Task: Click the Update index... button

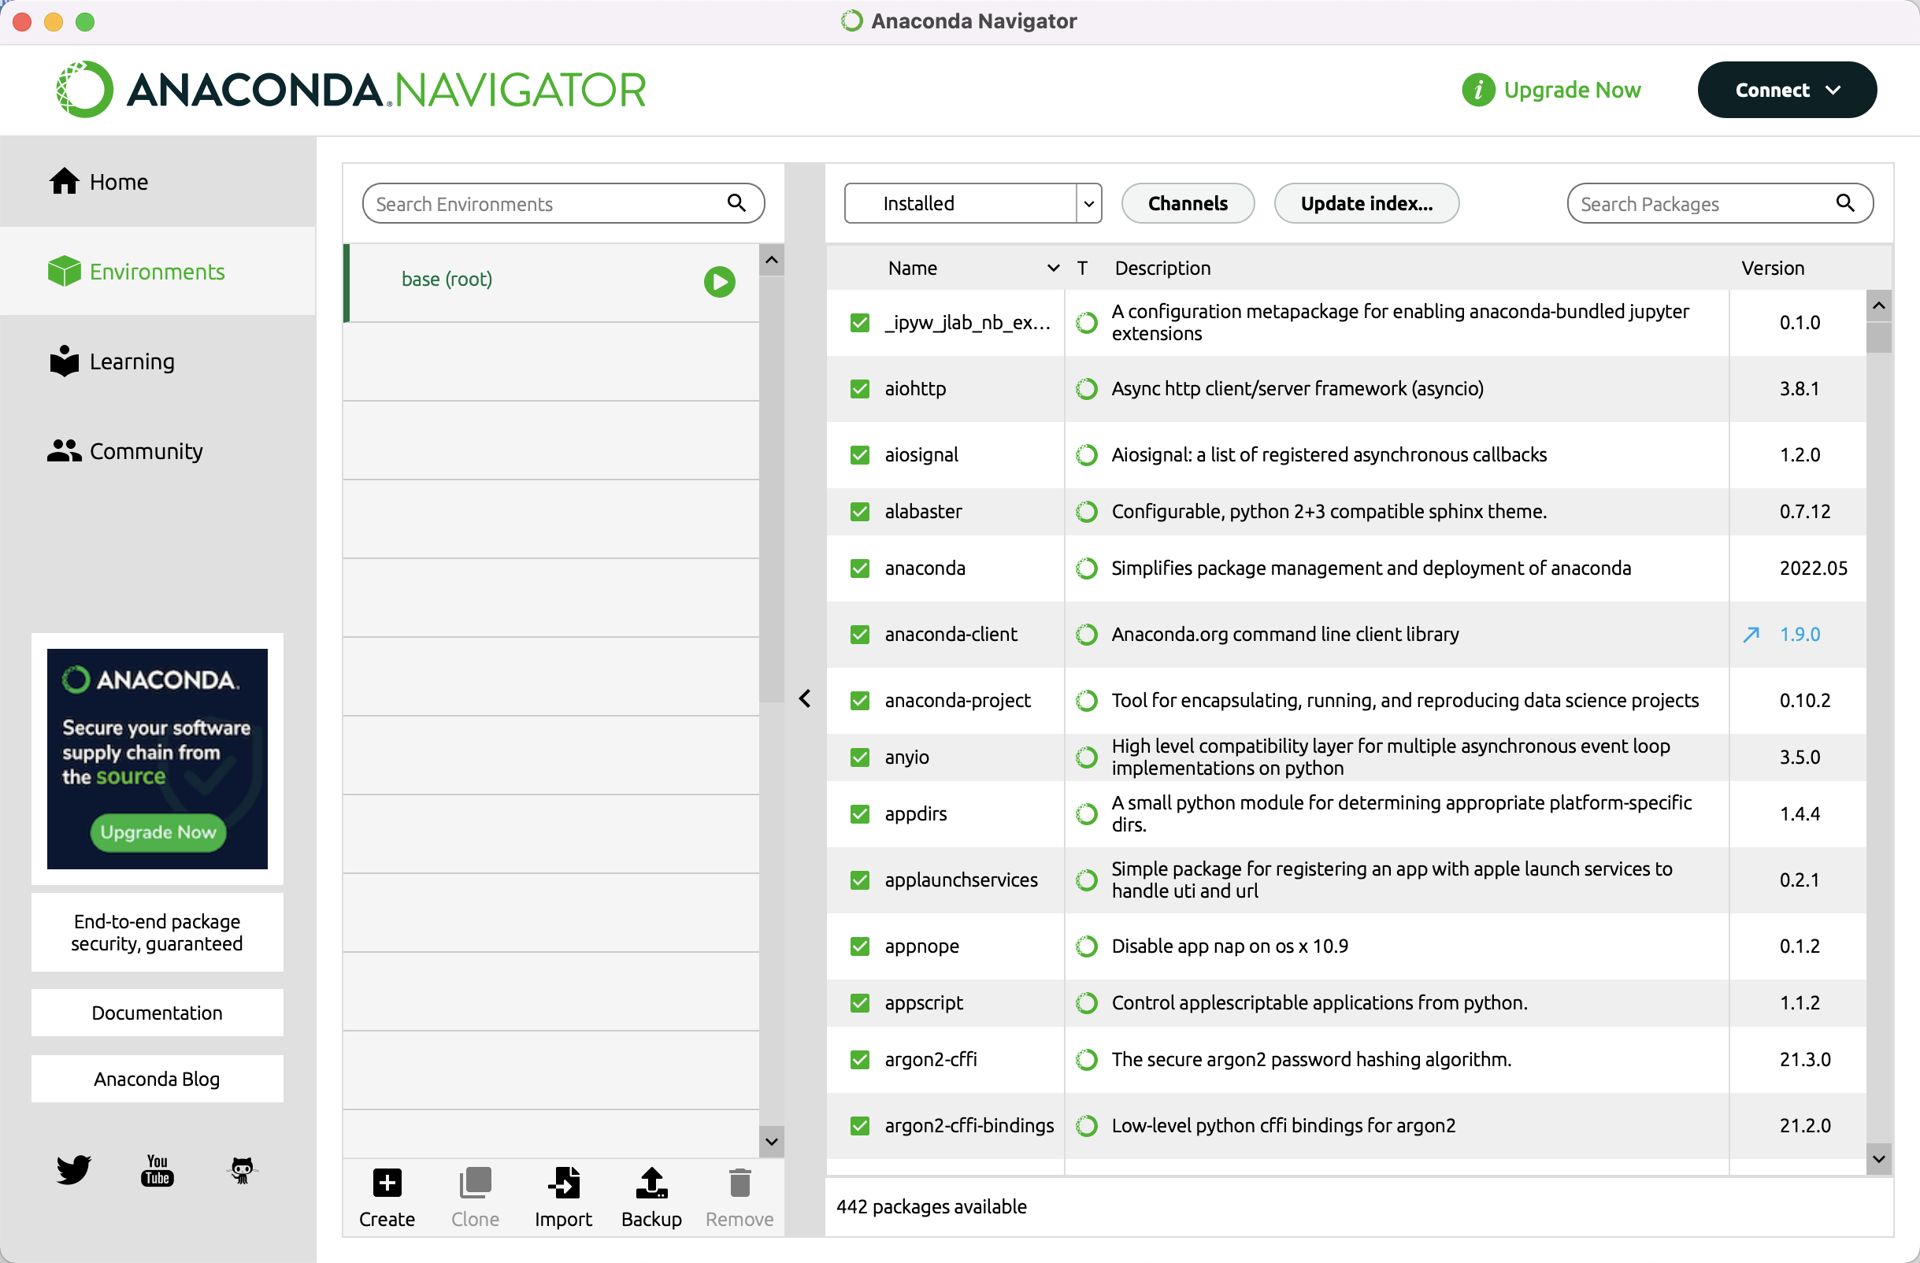Action: click(x=1366, y=202)
